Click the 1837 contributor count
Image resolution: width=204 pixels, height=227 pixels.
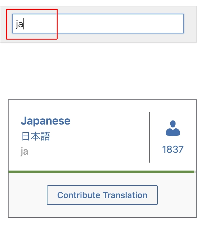point(173,149)
